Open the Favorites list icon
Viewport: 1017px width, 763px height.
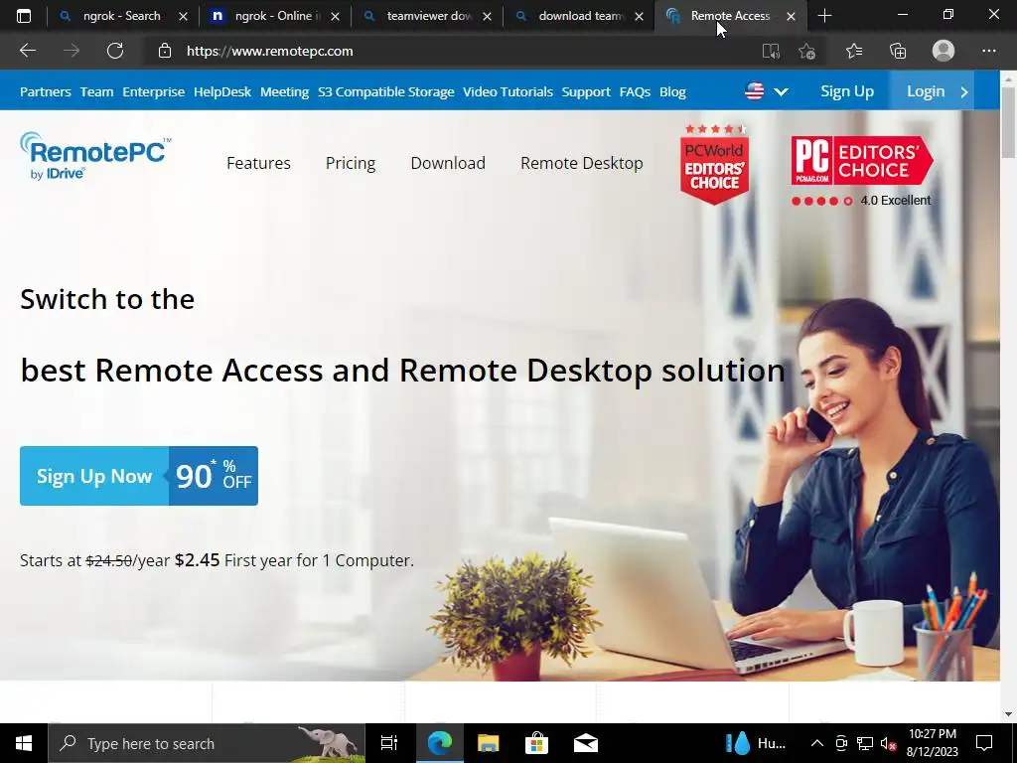point(853,51)
